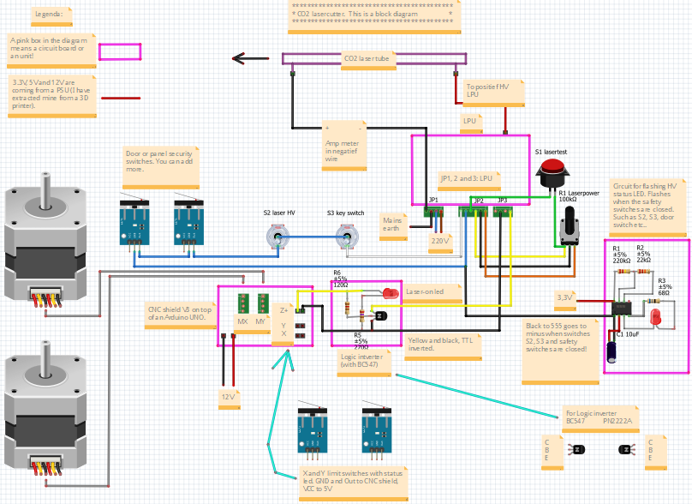Click the 12V power supply note
Screen dimensions: 692x504
[229, 398]
